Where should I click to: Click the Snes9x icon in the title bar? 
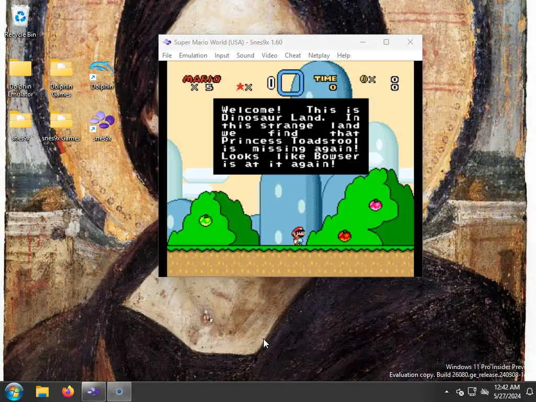167,42
